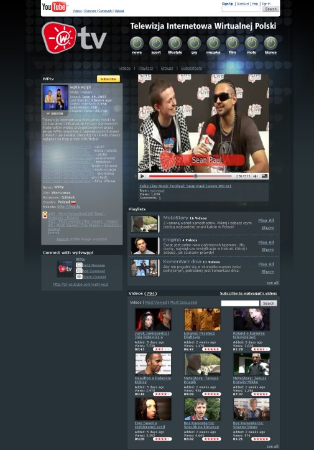Open the Komentarz dnia playlist thumbnail

(144, 268)
